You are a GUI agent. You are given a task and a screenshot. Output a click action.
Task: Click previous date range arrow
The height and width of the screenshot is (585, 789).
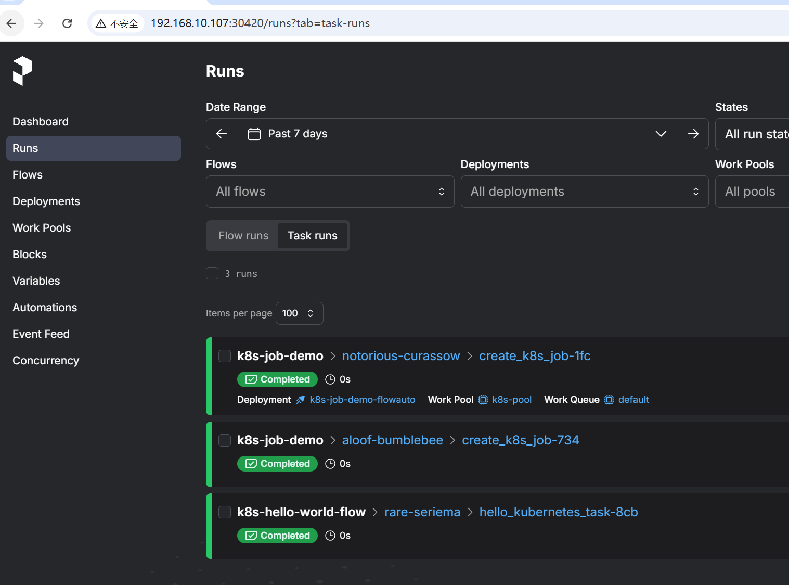(x=222, y=134)
